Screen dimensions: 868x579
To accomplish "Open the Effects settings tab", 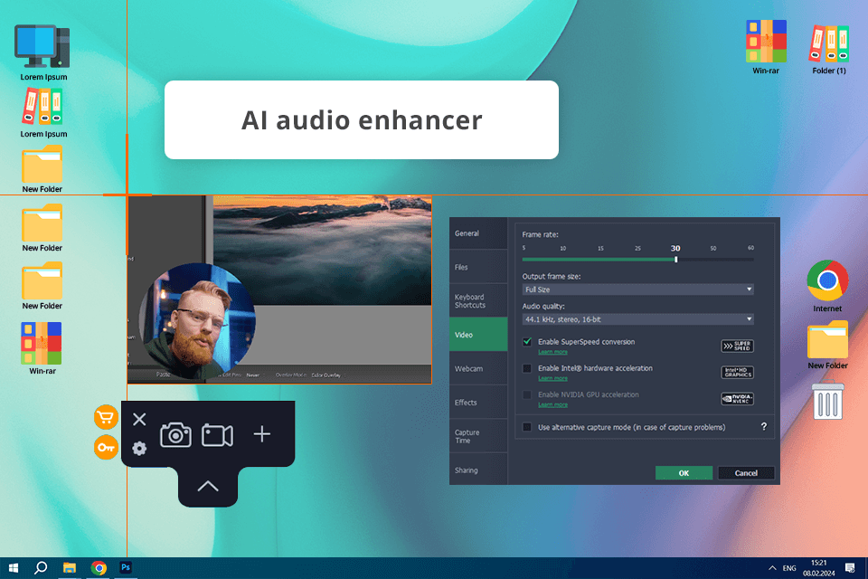I will click(478, 403).
